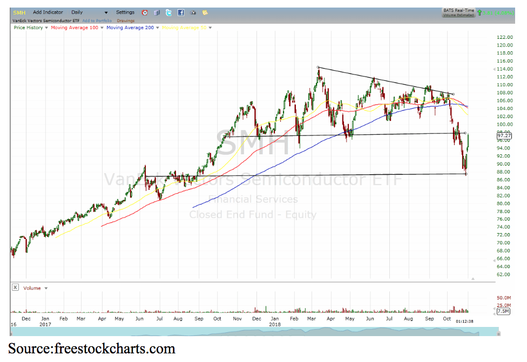Click the SMH ticker symbol box
The height and width of the screenshot is (362, 527).
coord(19,12)
